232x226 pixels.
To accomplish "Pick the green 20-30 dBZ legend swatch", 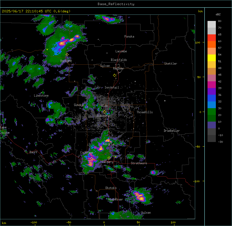I will tap(212, 112).
